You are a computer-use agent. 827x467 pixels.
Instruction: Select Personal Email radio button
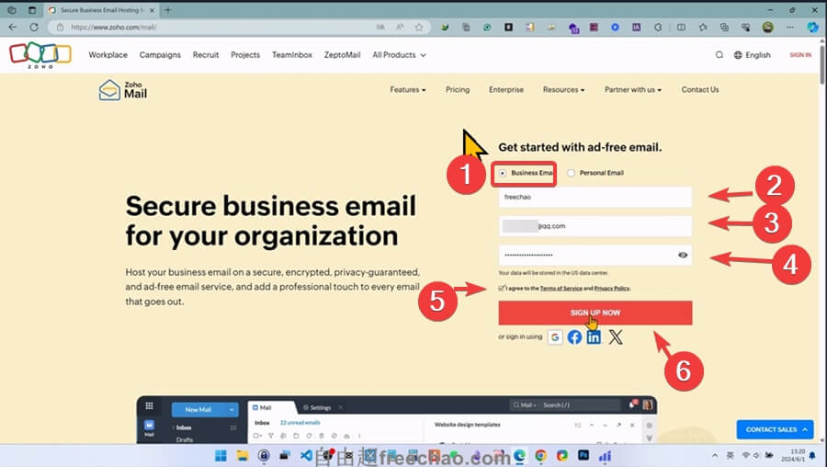571,173
